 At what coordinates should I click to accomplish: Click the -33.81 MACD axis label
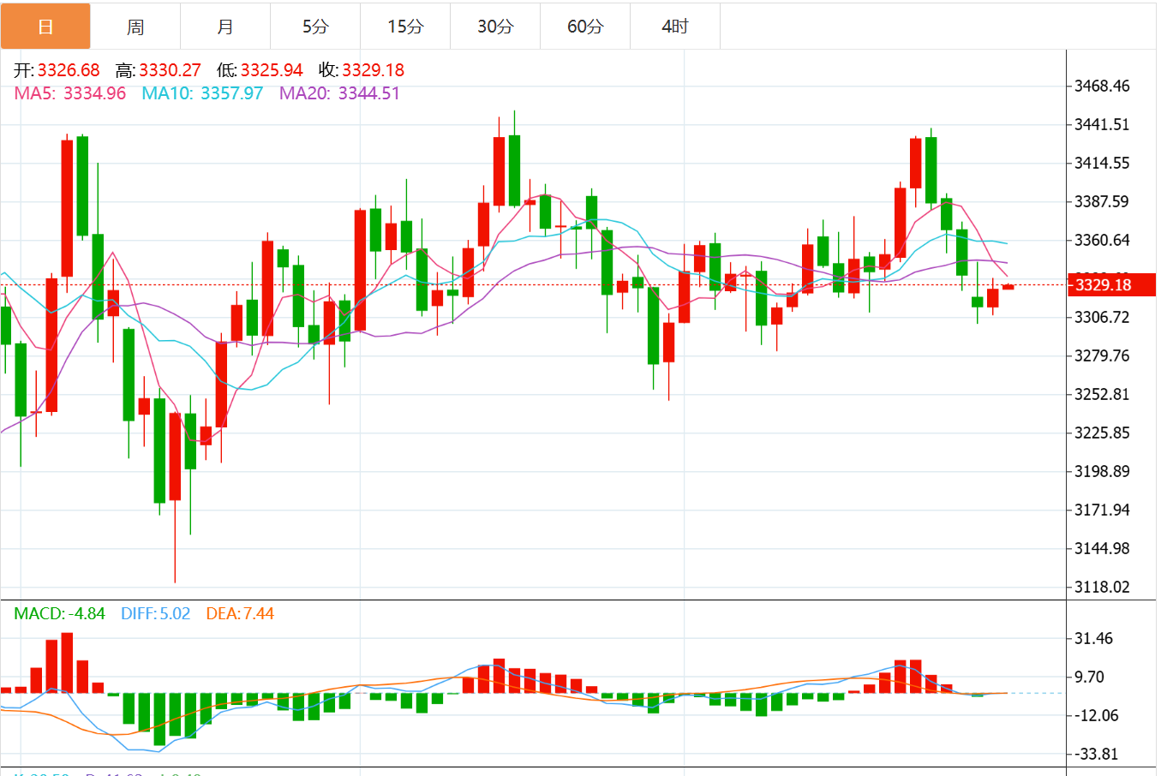1098,754
